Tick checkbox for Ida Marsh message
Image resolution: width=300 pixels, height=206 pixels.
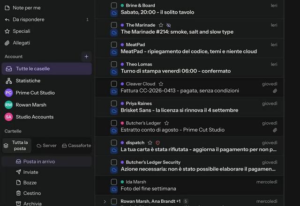pyautogui.click(x=114, y=182)
